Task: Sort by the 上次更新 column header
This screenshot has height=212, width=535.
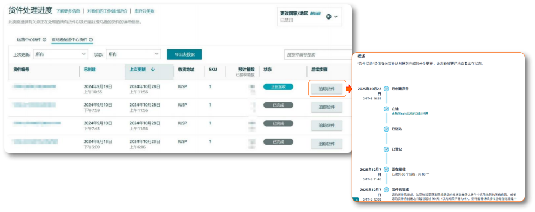Action: point(137,69)
